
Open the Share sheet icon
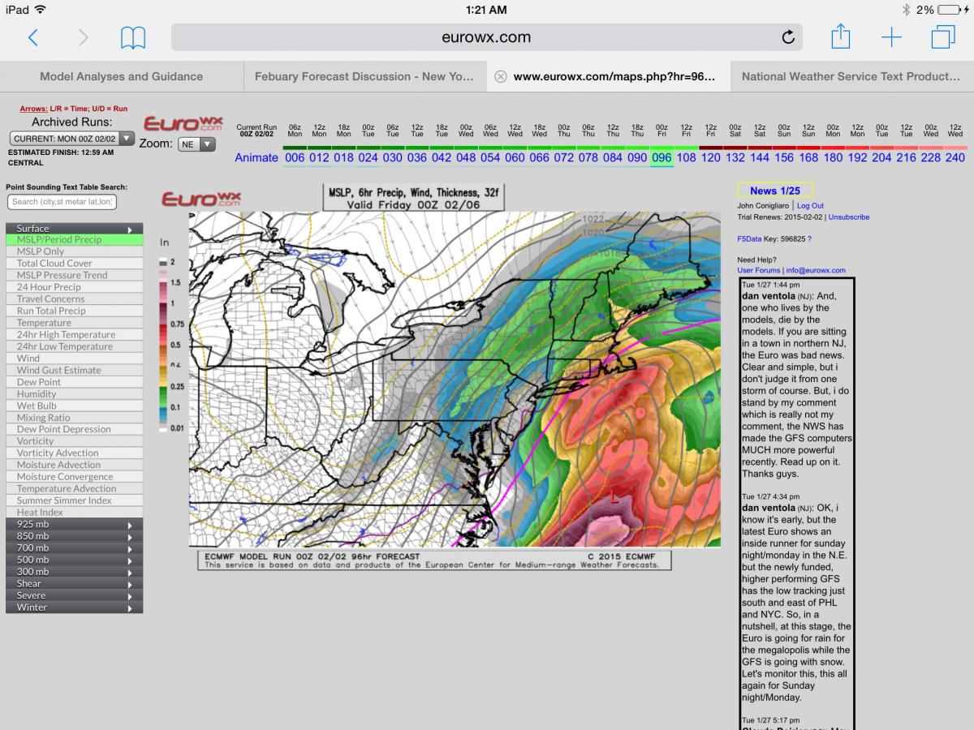(841, 36)
